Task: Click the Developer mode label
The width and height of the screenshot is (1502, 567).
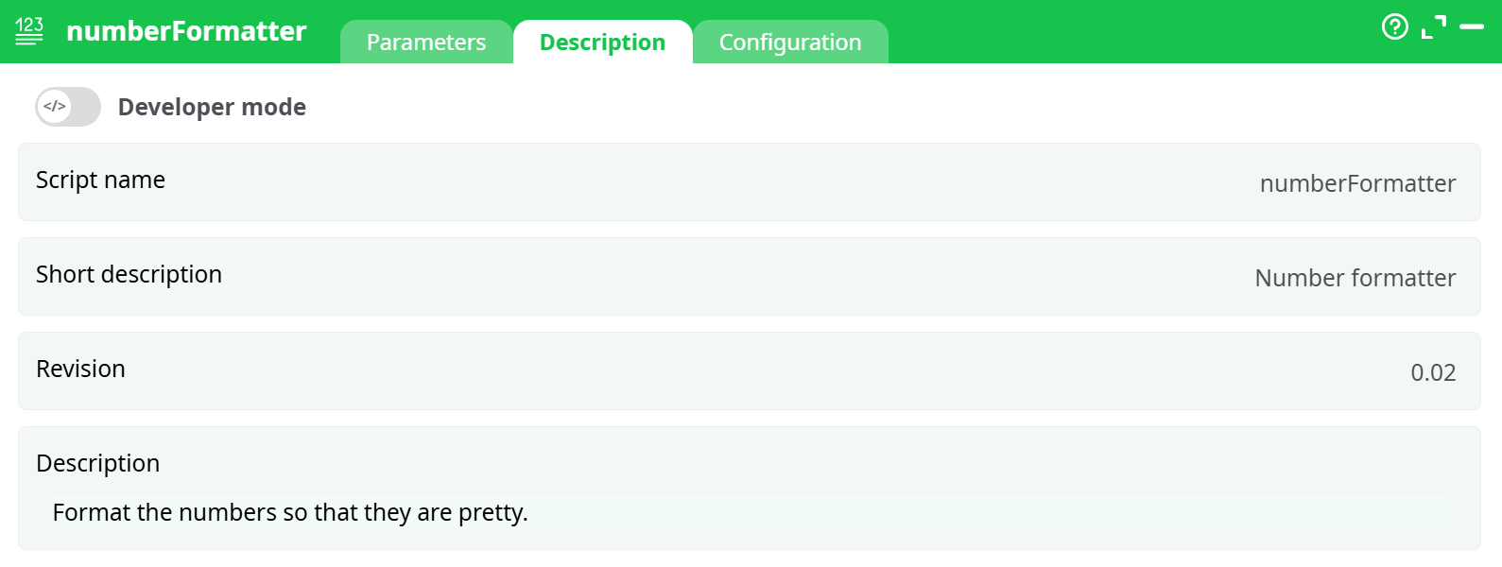Action: (213, 107)
